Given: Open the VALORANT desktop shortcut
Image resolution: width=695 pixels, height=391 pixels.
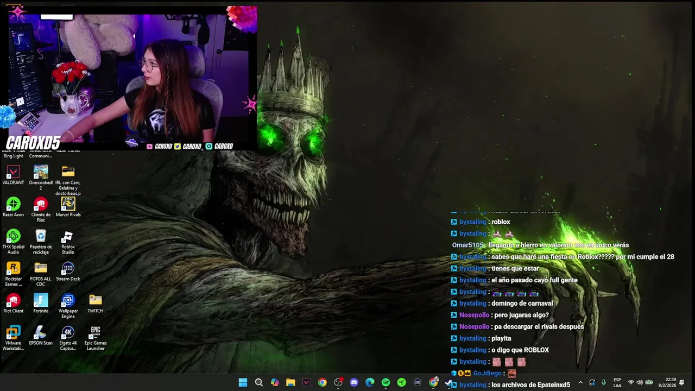Looking at the screenshot, I should (13, 175).
